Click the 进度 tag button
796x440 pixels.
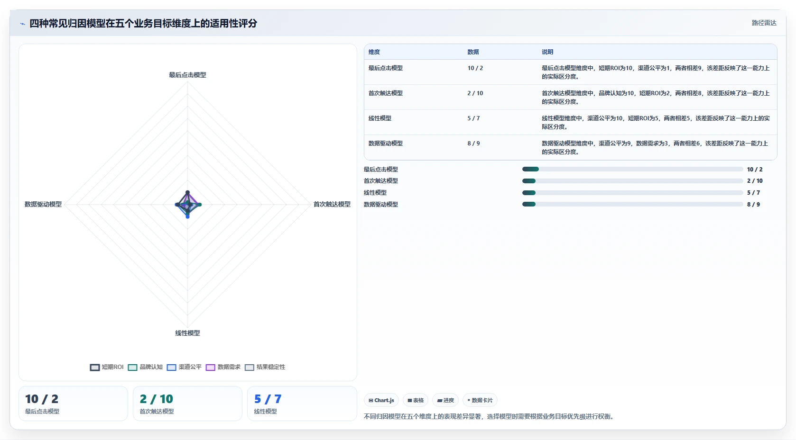tap(445, 400)
